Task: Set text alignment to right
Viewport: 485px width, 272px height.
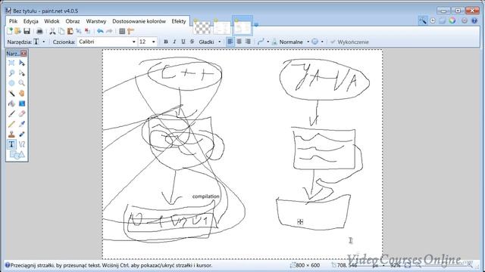Action: [x=248, y=42]
